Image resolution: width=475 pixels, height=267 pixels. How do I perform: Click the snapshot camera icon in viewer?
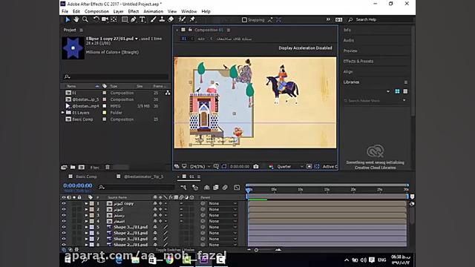pos(256,166)
